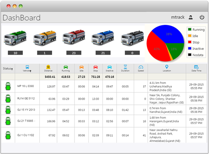Open vehicle MP 16 L 0390 entry
Viewport: 209px width, 154px height.
click(x=25, y=86)
